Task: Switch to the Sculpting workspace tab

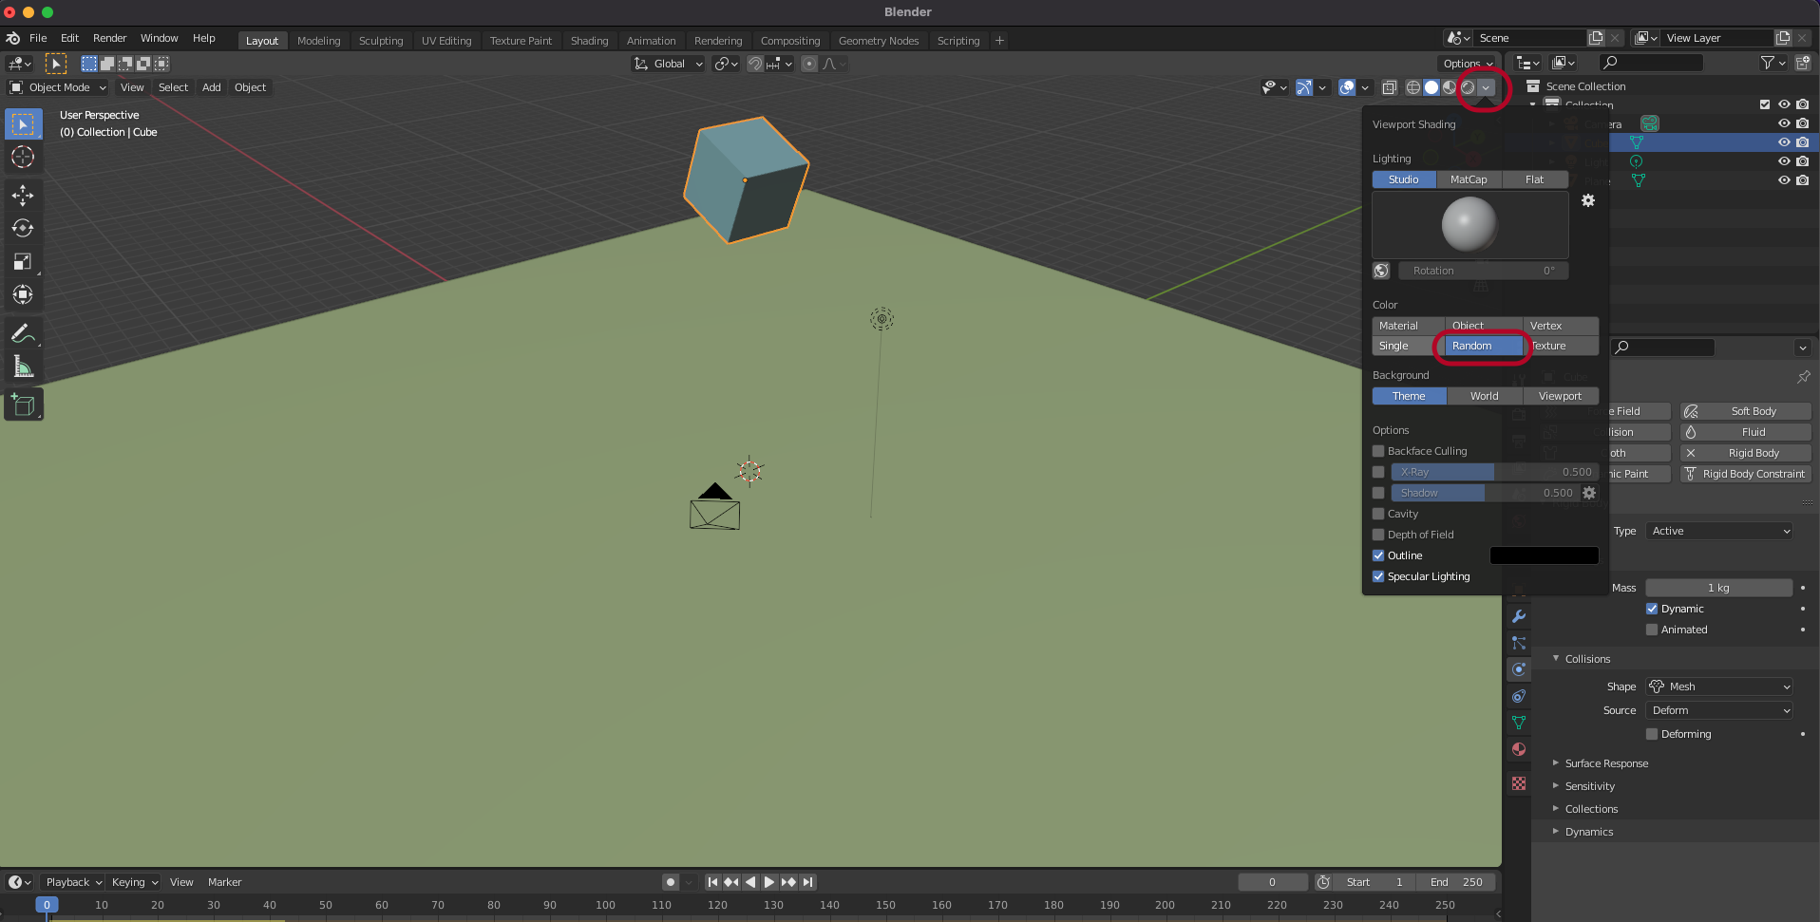Action: point(381,41)
